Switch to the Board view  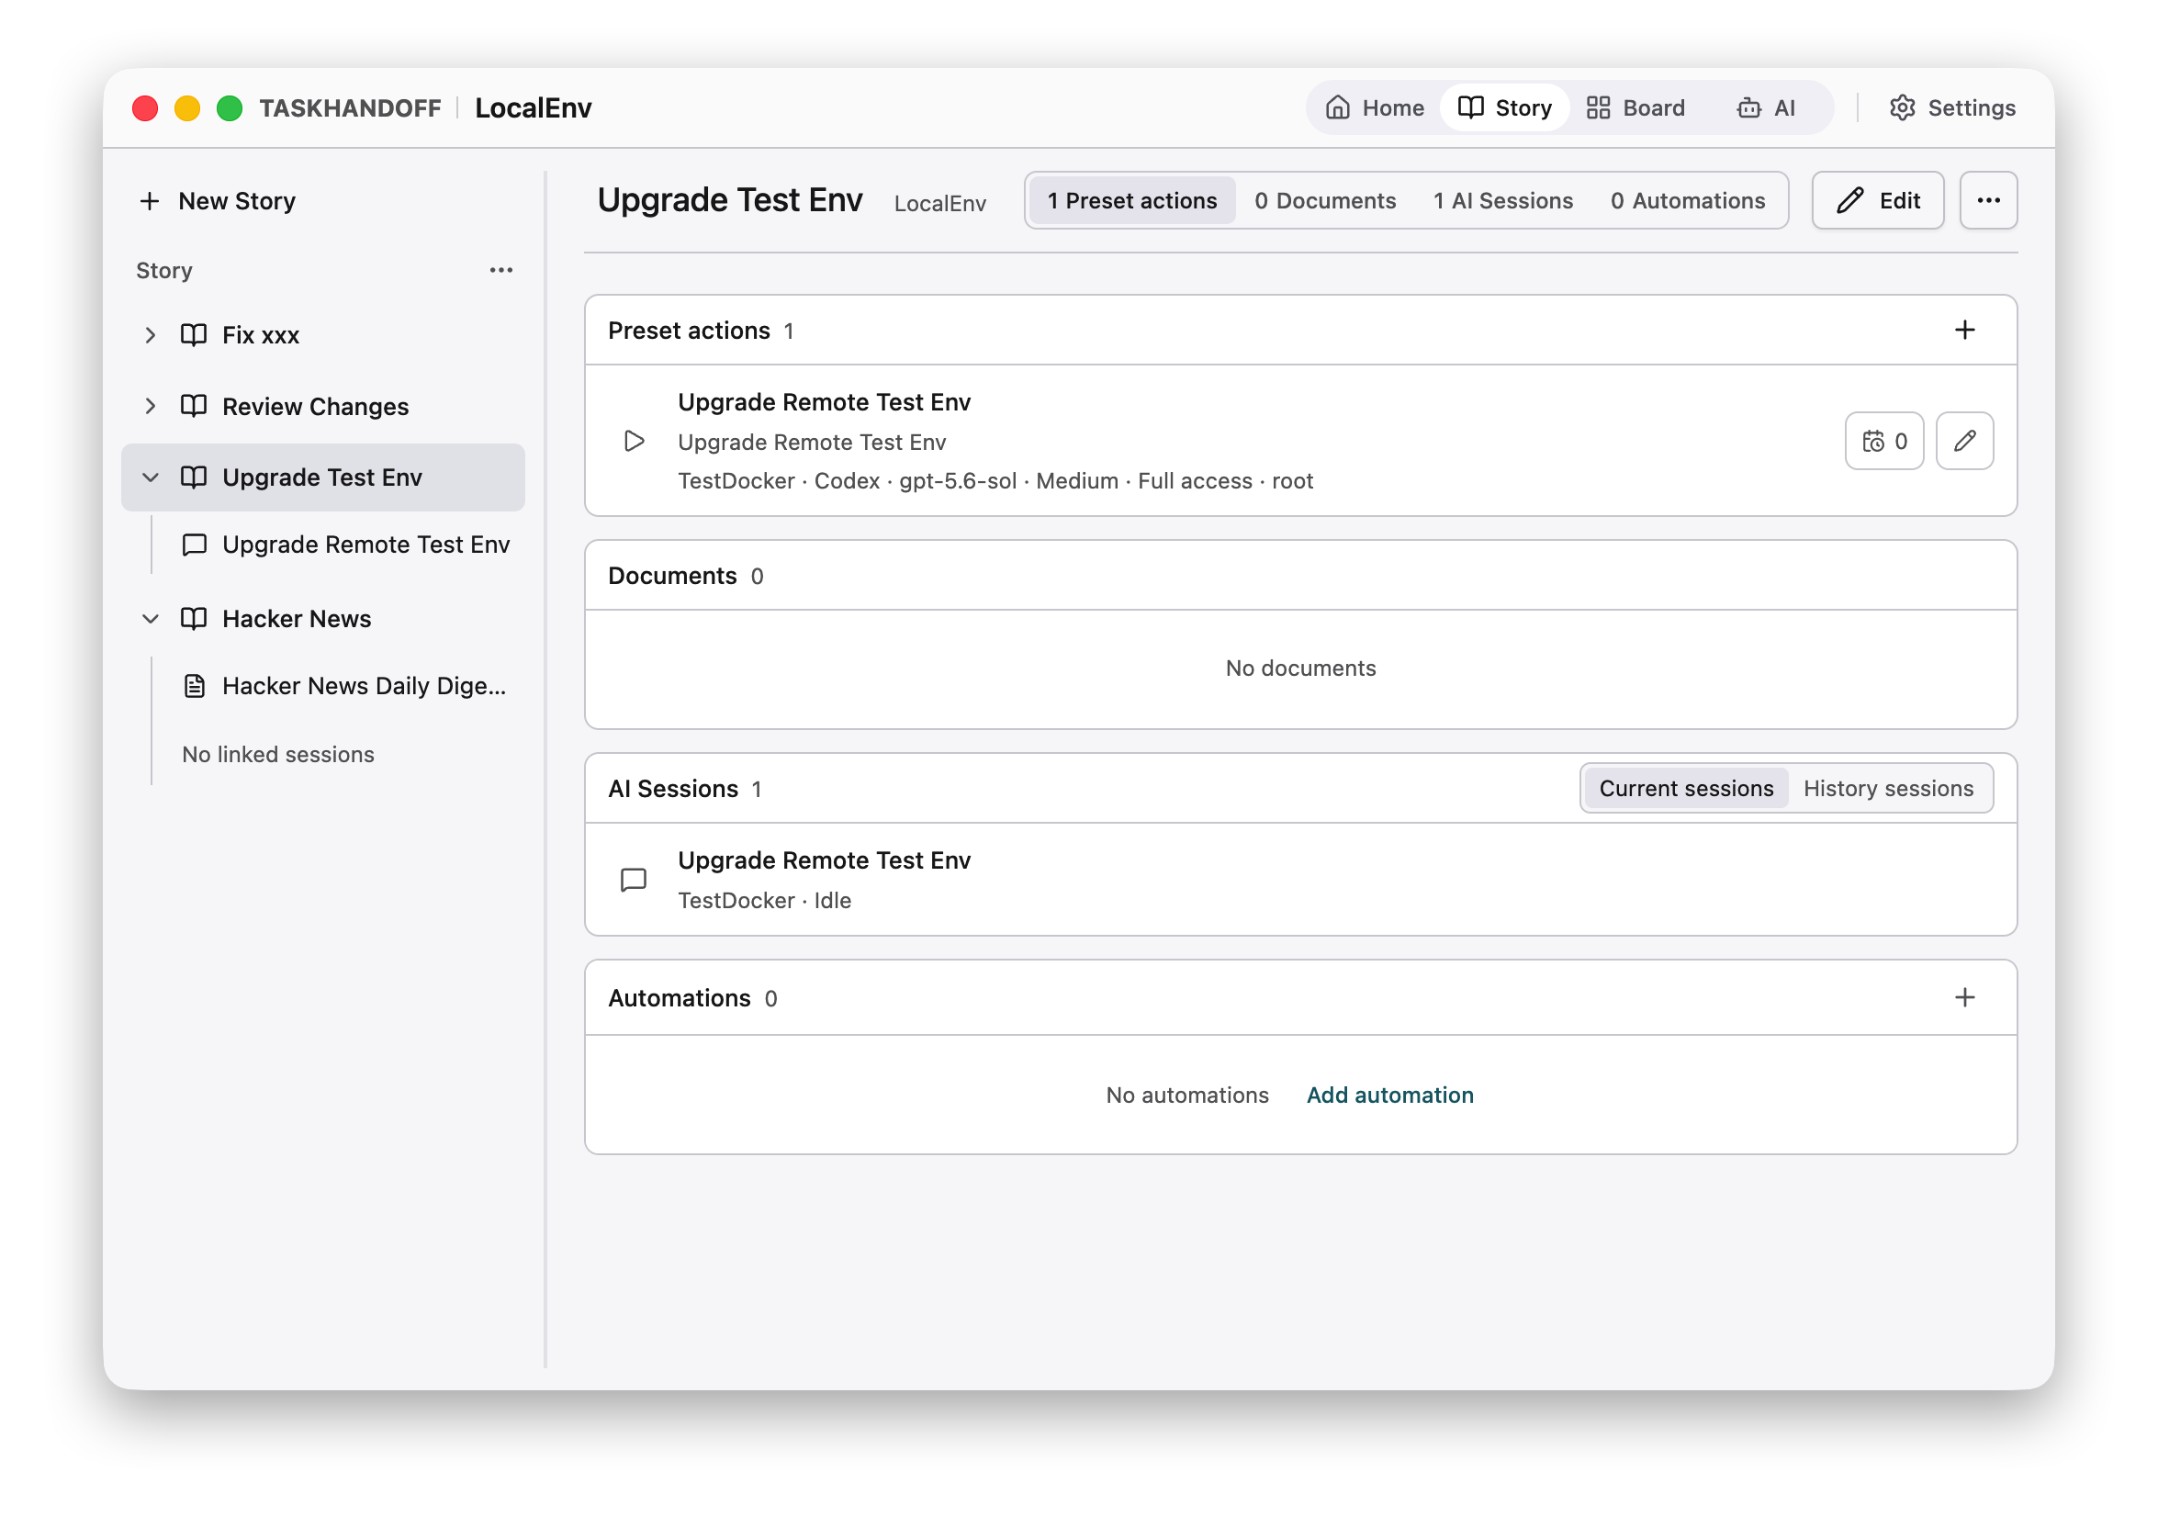1634,108
